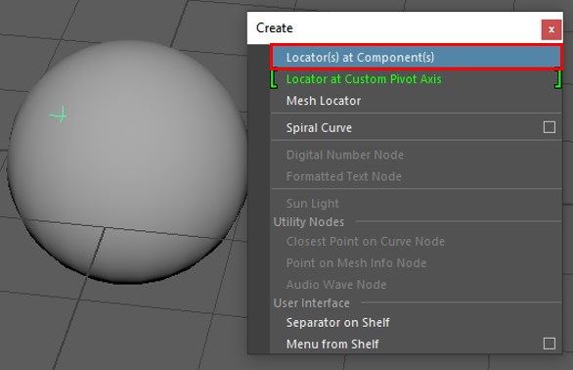Image resolution: width=573 pixels, height=370 pixels.
Task: Close the Create menu window
Action: pyautogui.click(x=551, y=29)
